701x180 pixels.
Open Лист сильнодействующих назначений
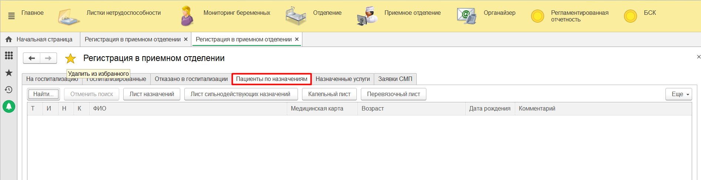pyautogui.click(x=240, y=94)
